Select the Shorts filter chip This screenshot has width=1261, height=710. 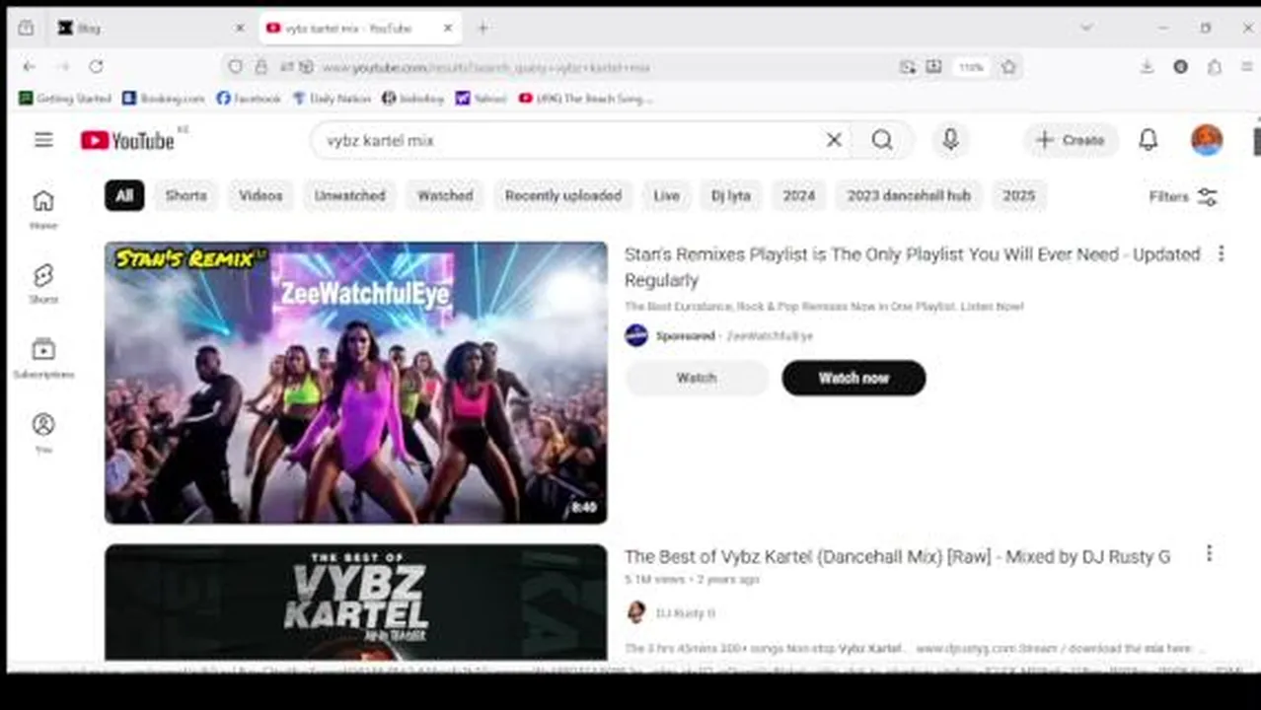(x=186, y=195)
